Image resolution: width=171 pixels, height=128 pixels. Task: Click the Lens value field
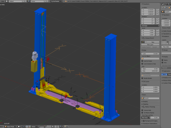150,54
